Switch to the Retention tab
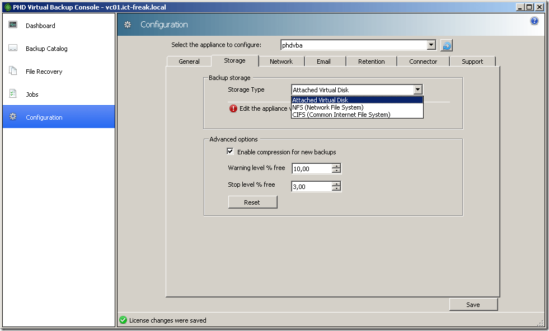549x331 pixels. click(x=371, y=62)
